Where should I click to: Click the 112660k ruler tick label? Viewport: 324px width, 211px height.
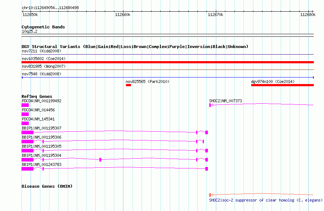tap(123, 15)
